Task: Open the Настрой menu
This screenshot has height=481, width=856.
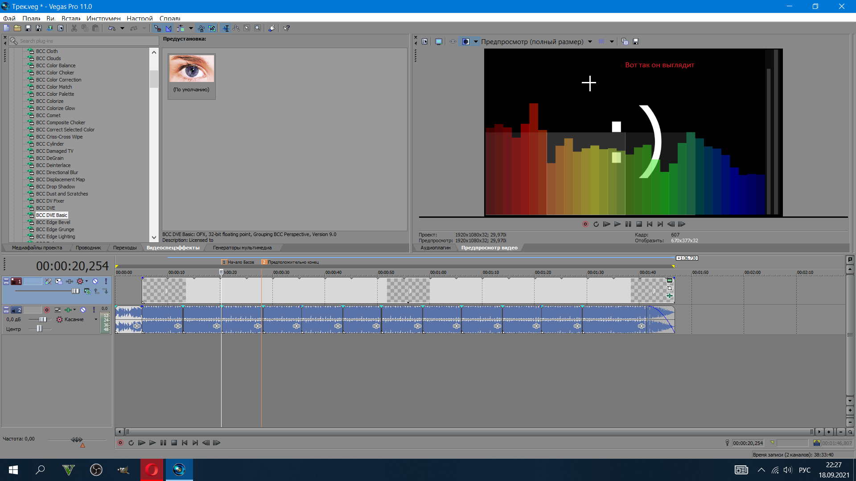Action: (140, 18)
